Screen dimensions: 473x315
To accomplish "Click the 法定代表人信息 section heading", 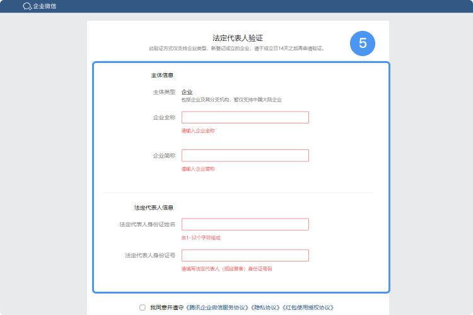I will [x=153, y=207].
